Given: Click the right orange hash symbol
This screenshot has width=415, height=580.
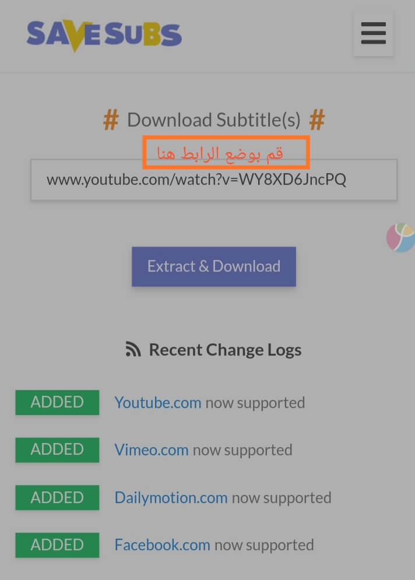Looking at the screenshot, I should click(317, 119).
